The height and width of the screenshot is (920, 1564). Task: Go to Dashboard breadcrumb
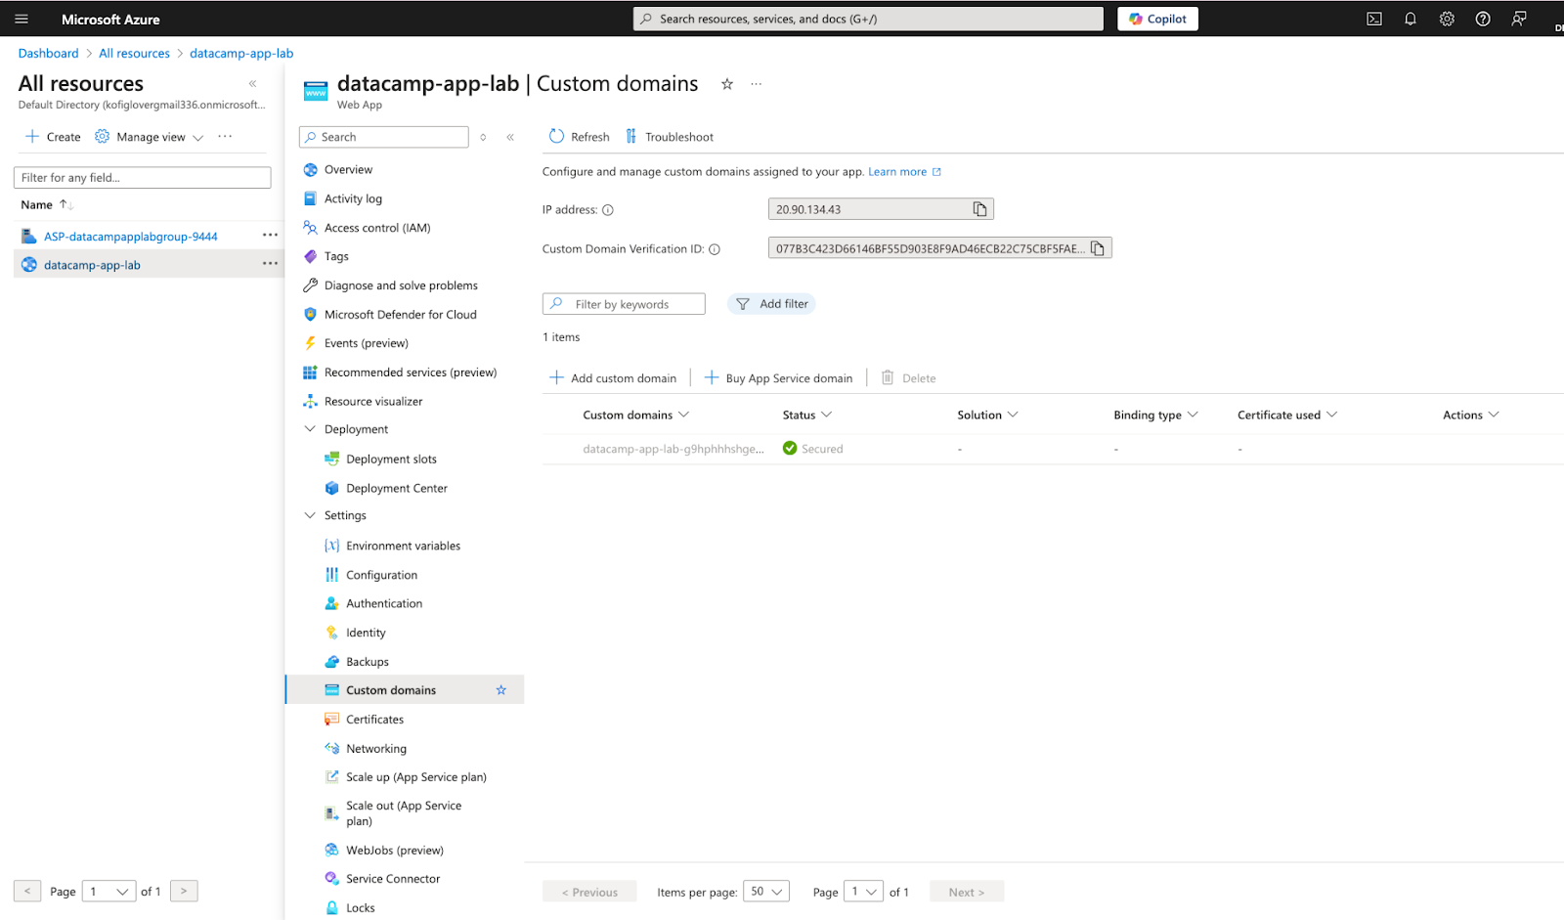48,54
